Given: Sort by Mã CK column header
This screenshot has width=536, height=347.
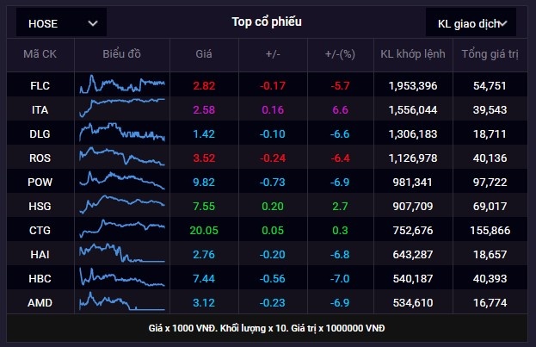Looking at the screenshot, I should (x=40, y=55).
